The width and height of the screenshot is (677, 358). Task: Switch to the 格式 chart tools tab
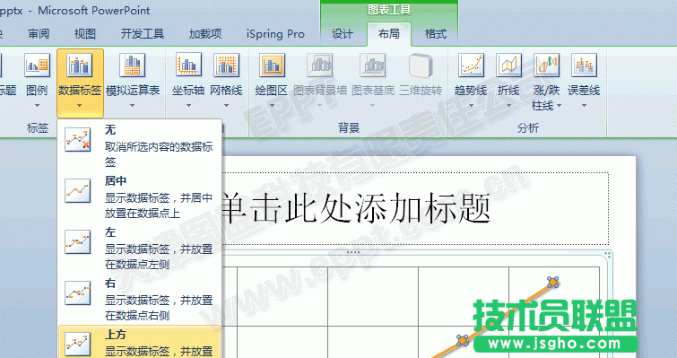point(435,34)
